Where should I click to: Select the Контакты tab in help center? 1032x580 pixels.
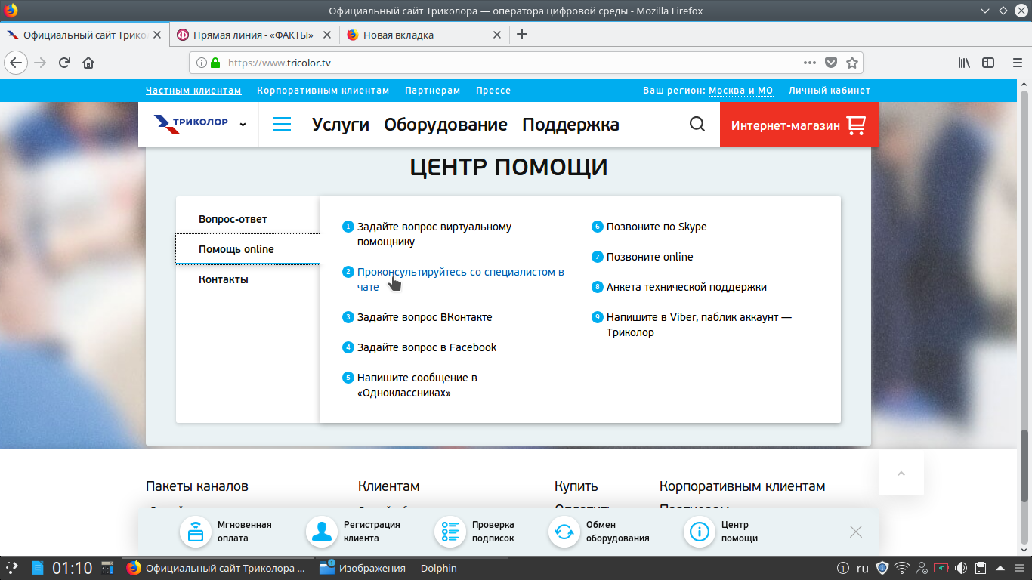pos(224,279)
